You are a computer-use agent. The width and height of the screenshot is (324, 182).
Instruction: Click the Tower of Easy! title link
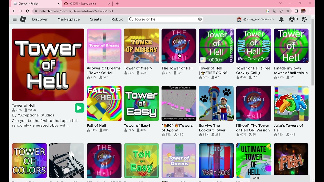[x=137, y=126]
